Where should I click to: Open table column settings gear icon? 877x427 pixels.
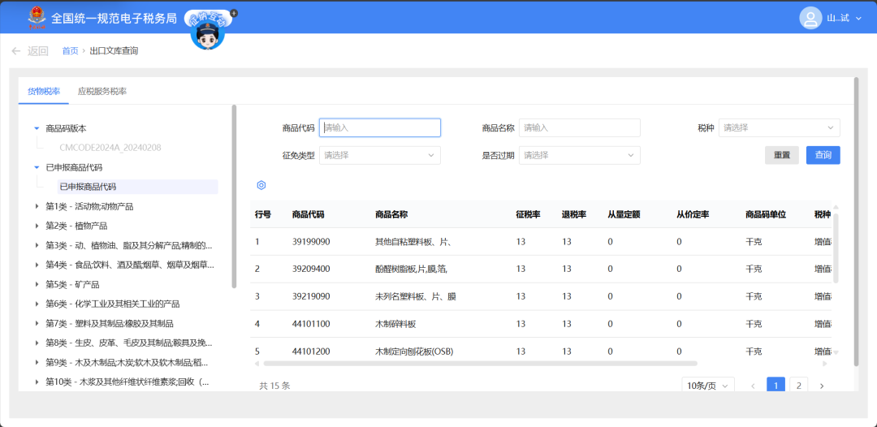(x=261, y=185)
